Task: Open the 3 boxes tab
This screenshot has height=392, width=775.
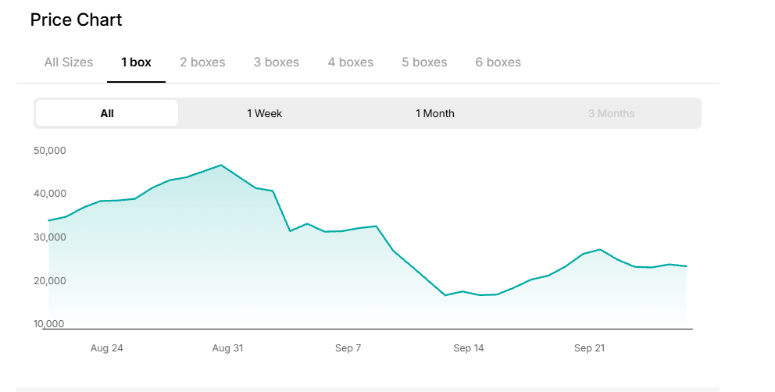Action: 277,62
